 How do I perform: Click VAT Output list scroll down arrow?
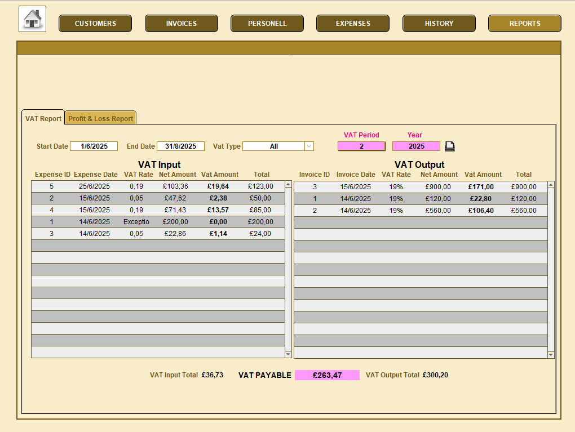coord(551,355)
